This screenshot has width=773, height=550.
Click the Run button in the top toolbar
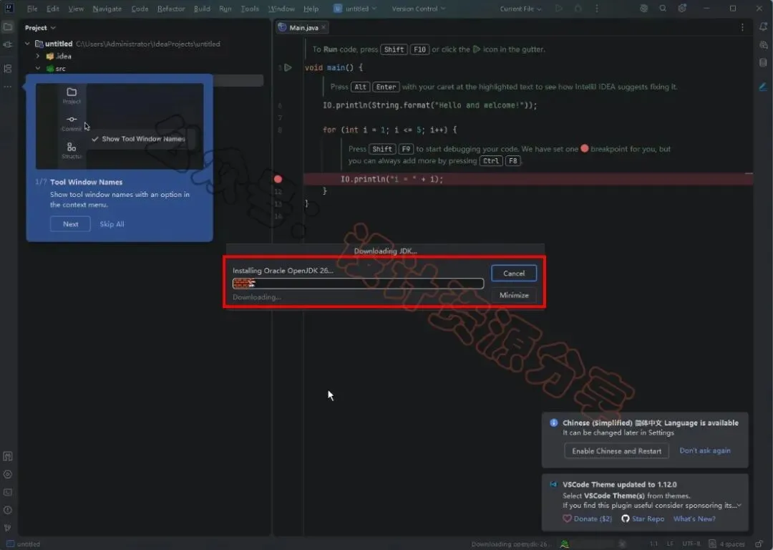tap(559, 9)
